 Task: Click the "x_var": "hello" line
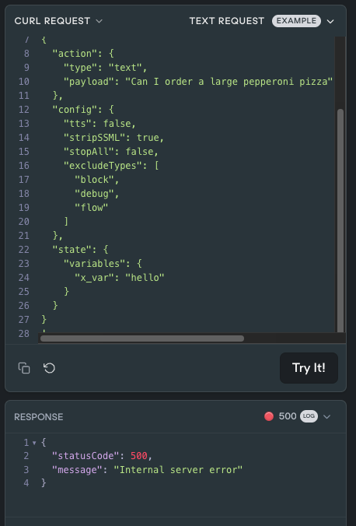pyautogui.click(x=120, y=278)
